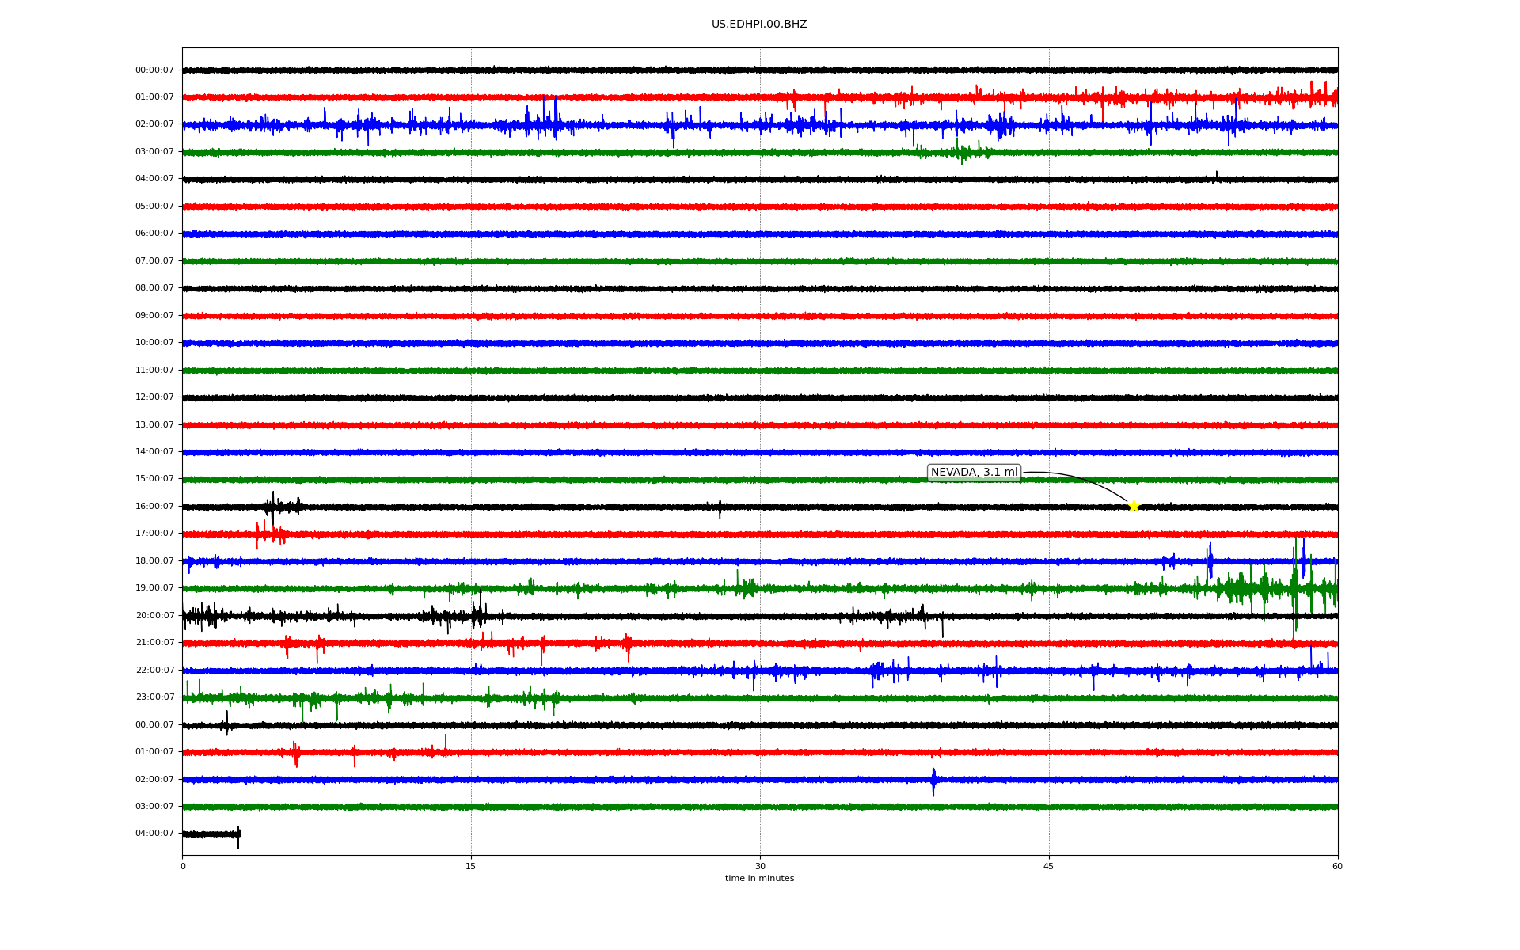Image resolution: width=1520 pixels, height=950 pixels.
Task: Click the x-axis tick label 30
Action: [x=760, y=866]
